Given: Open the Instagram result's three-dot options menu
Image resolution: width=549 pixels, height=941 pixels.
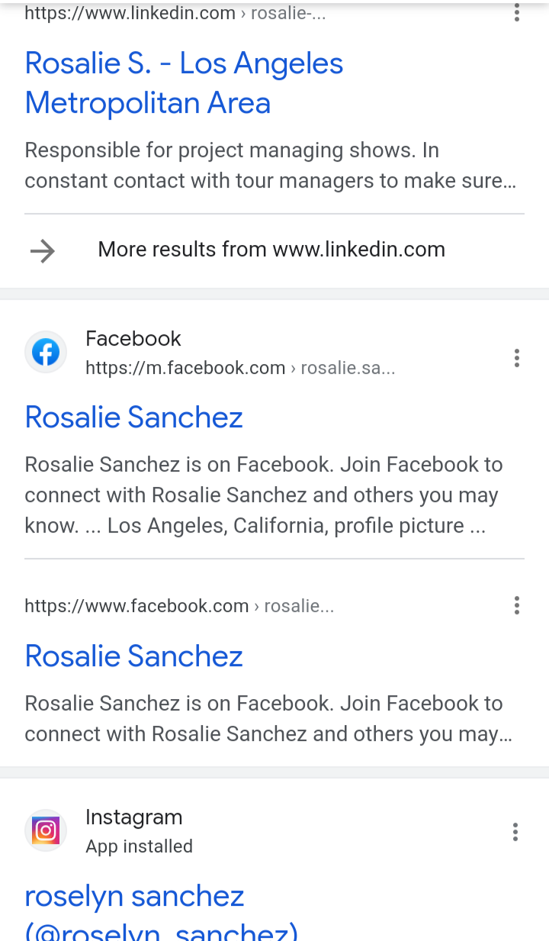Looking at the screenshot, I should coord(515,832).
